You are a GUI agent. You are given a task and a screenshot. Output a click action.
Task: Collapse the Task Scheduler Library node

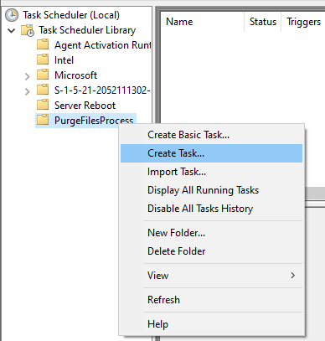(12, 30)
